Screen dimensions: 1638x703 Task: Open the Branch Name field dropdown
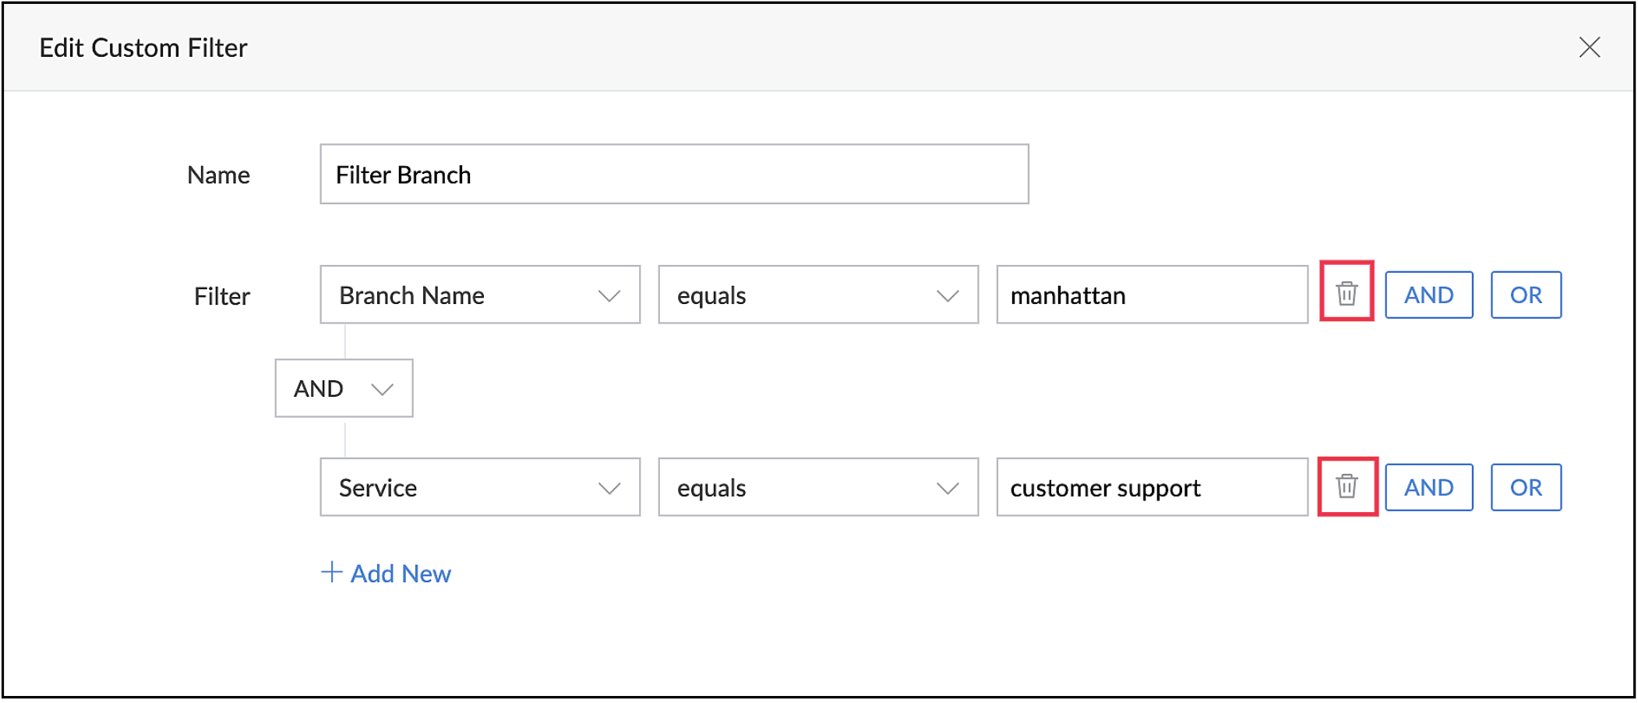tap(479, 295)
